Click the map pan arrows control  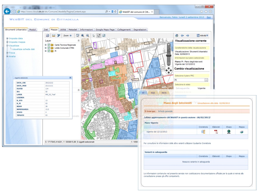(x=169, y=70)
